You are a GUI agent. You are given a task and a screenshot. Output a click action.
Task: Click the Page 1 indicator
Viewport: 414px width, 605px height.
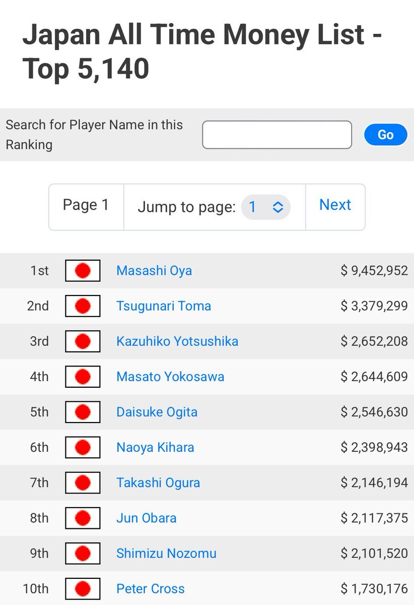click(x=86, y=205)
